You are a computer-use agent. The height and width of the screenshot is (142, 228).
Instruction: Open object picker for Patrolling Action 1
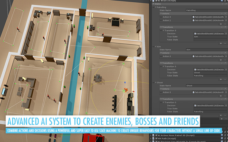[226, 20]
